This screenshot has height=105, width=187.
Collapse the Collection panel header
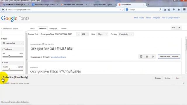coord(15,77)
